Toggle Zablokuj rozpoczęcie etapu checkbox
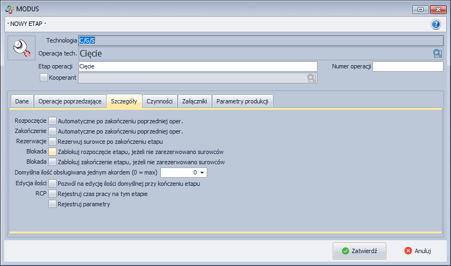The width and height of the screenshot is (451, 266). [53, 151]
